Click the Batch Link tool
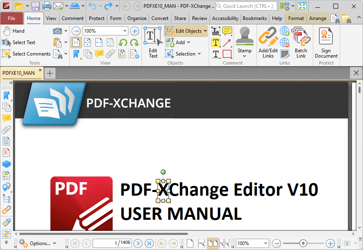Image resolution: width=363 pixels, height=250 pixels. point(301,41)
